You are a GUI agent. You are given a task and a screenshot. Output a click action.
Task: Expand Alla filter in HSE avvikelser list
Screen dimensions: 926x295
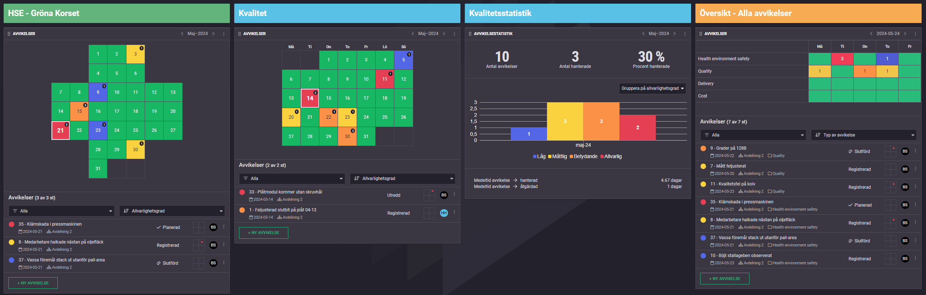click(x=61, y=211)
